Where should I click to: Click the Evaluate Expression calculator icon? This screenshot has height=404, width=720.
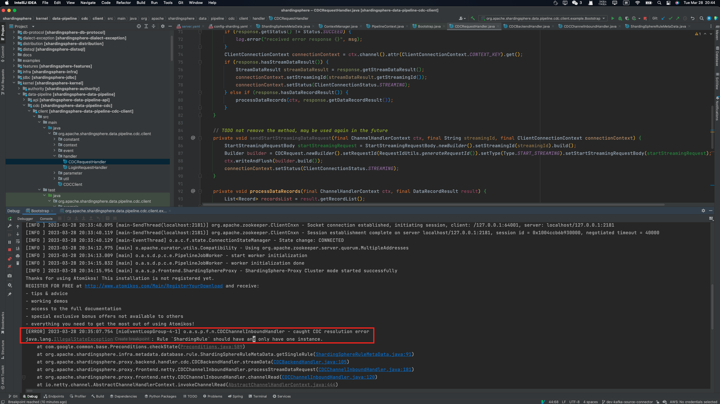108,218
